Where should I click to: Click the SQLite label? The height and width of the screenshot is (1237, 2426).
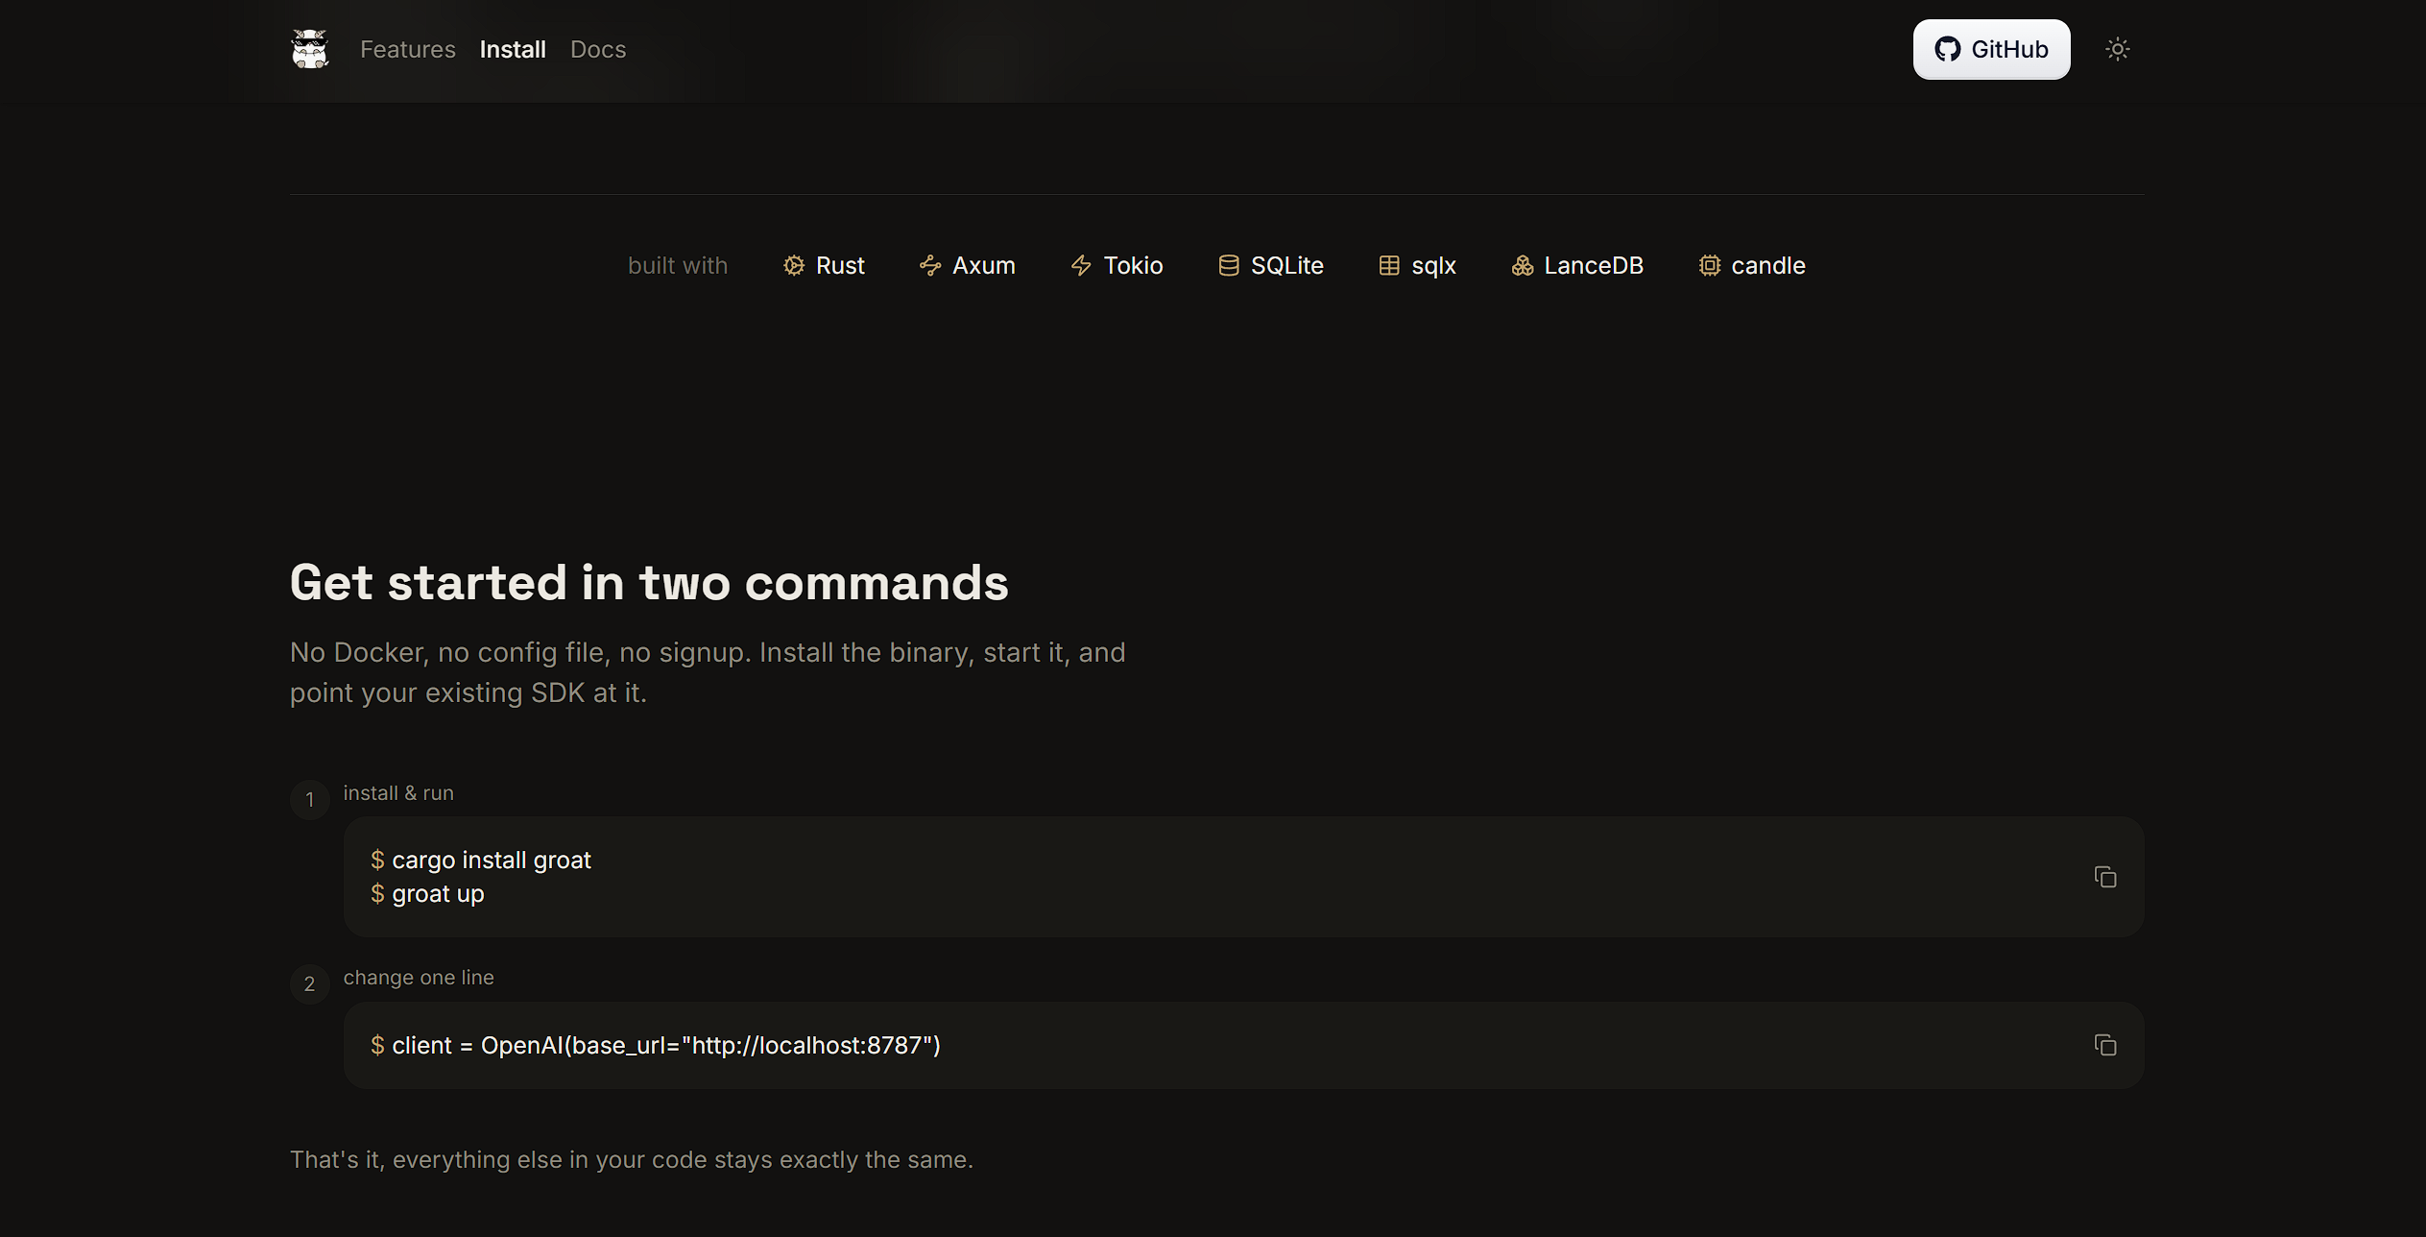pos(1287,265)
